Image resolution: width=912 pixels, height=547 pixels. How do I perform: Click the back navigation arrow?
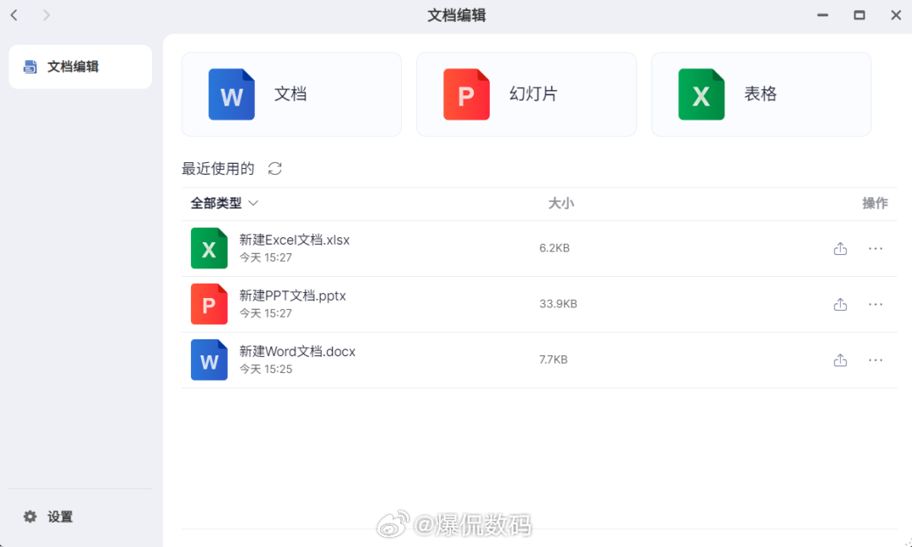14,15
